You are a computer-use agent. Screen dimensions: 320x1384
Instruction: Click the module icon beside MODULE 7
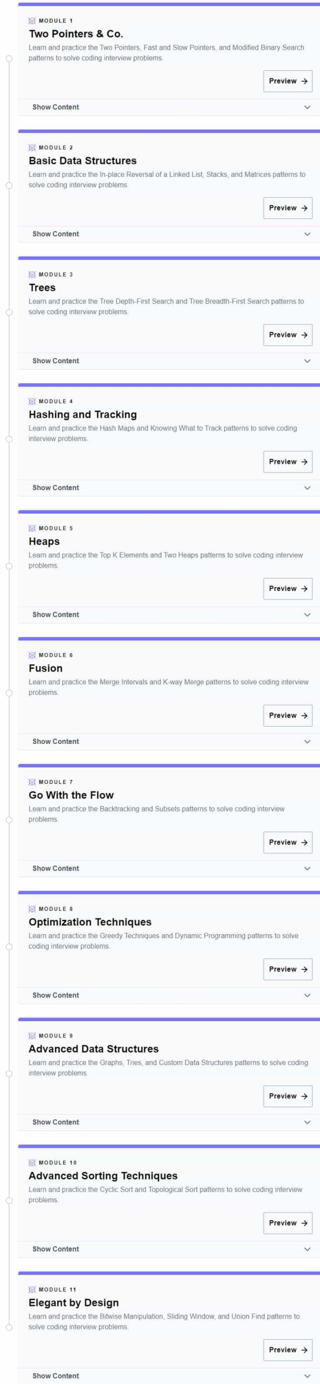coord(32,782)
